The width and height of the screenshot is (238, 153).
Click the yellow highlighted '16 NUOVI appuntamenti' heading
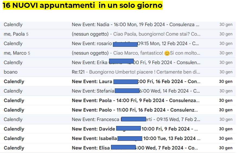(82, 5)
